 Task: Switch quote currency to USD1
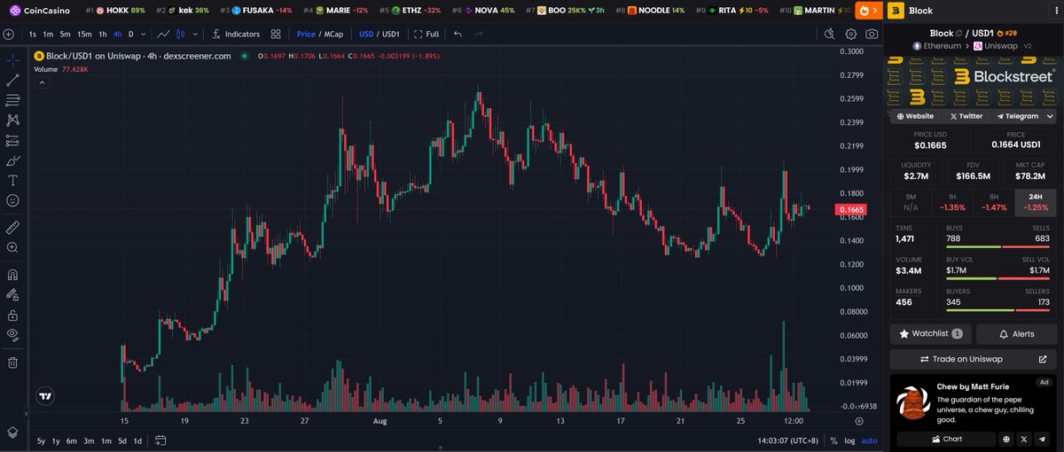click(x=390, y=34)
